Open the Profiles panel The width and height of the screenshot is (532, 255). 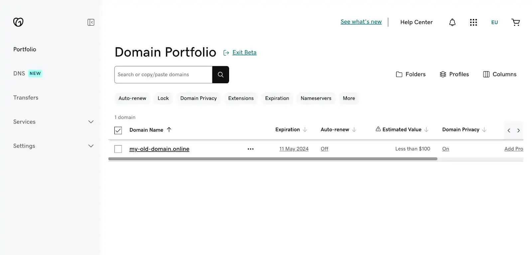click(x=454, y=74)
